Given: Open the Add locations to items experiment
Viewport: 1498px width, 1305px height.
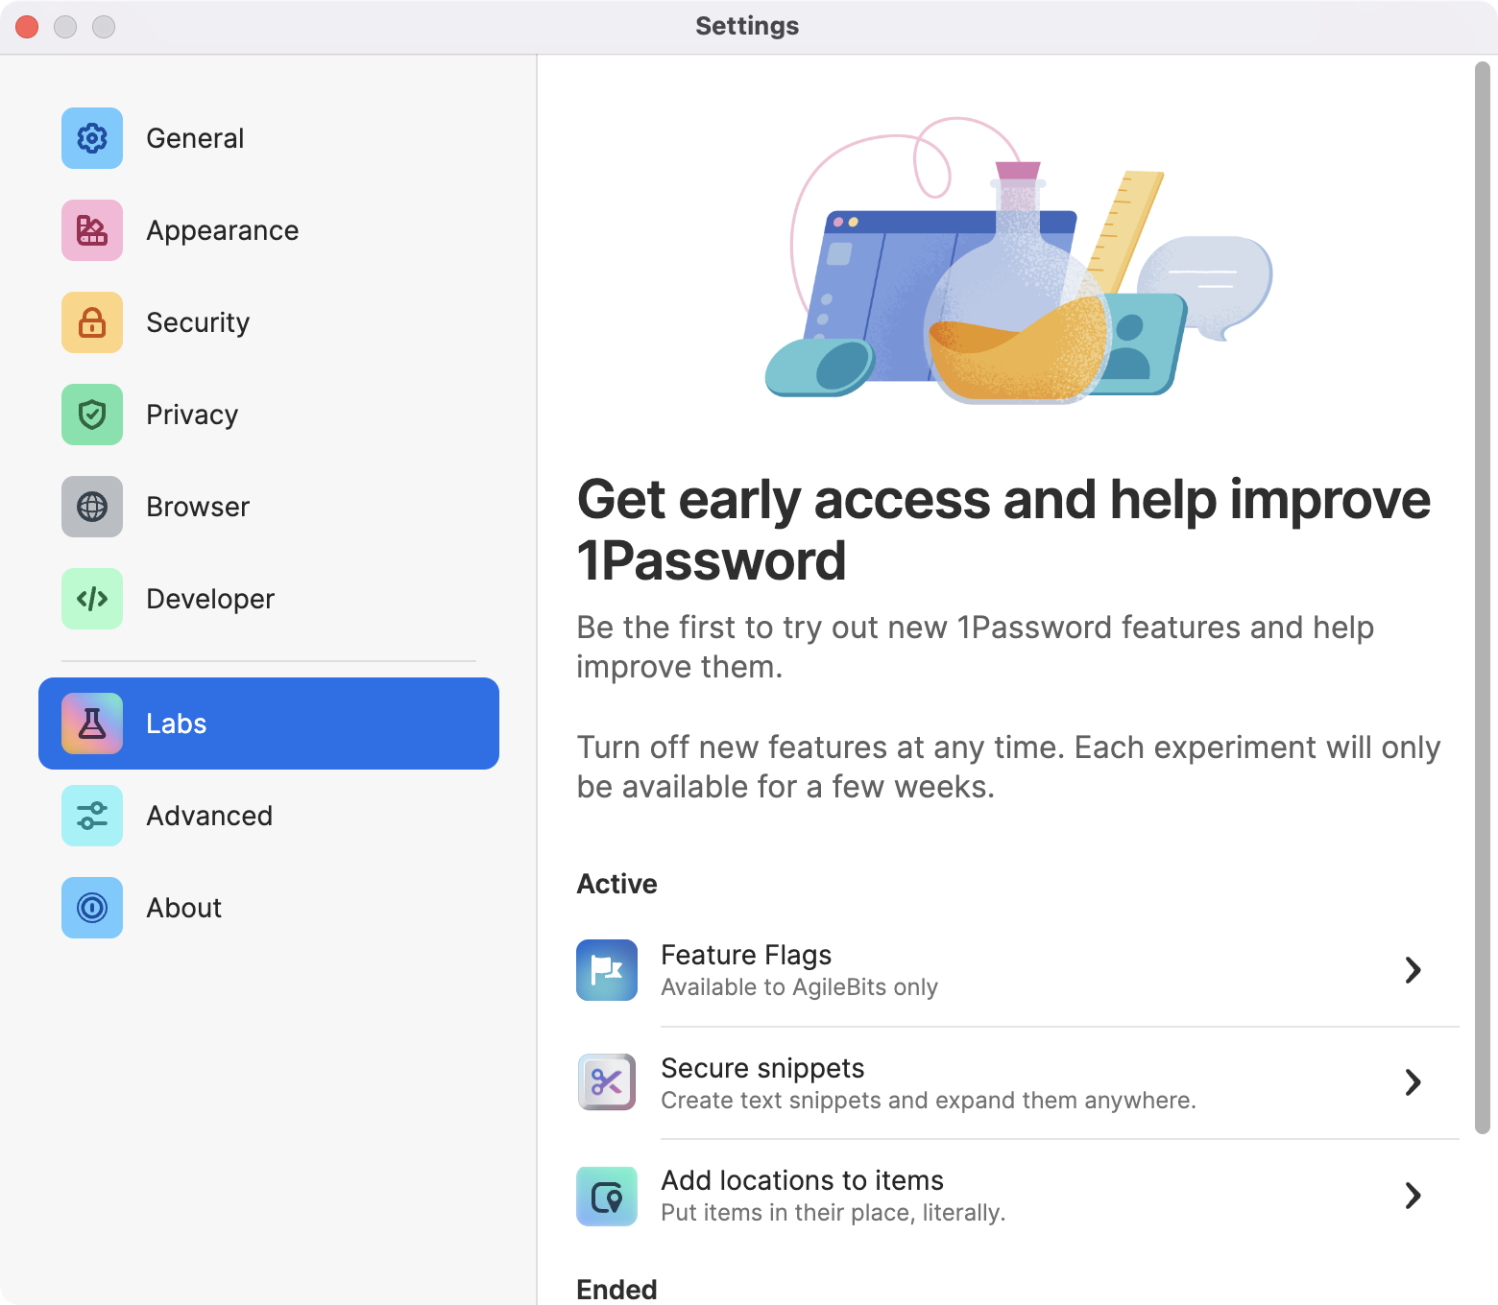Looking at the screenshot, I should [1018, 1196].
